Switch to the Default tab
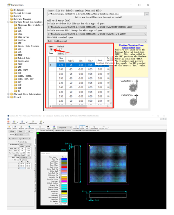The width and height of the screenshot is (174, 215). [62, 53]
